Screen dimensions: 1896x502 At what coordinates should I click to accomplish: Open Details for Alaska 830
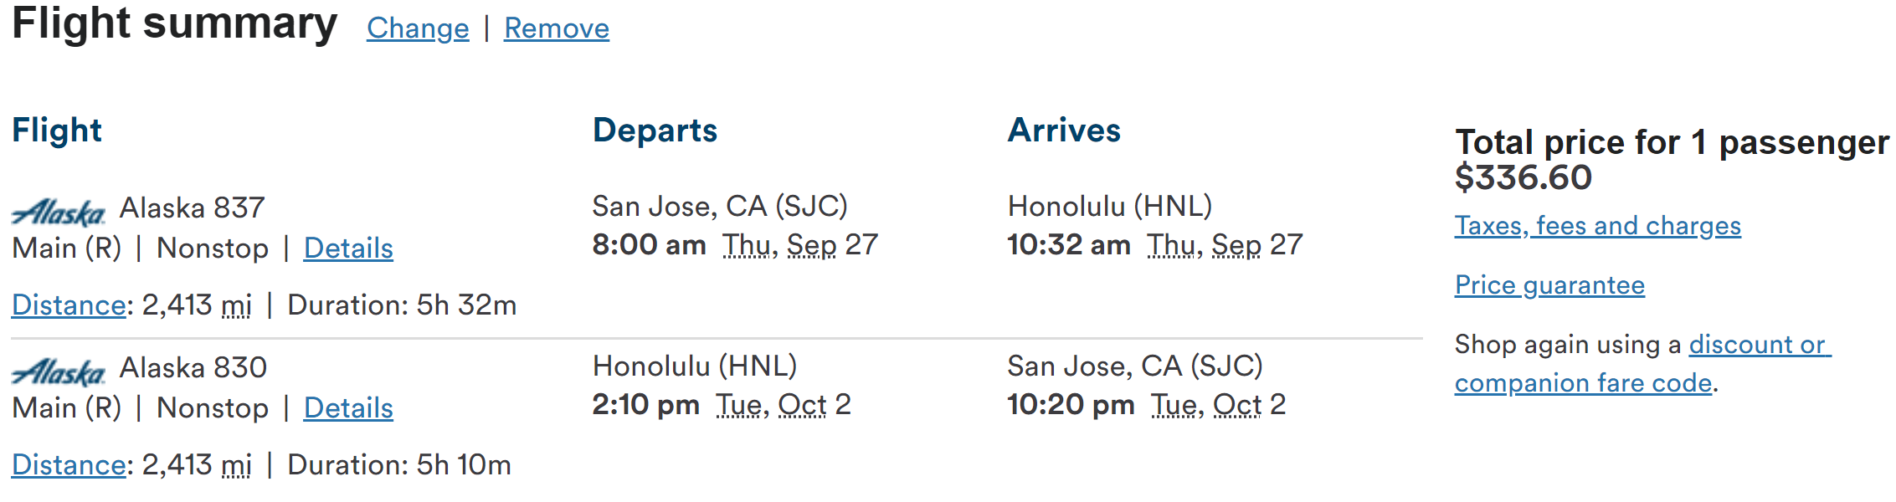[x=348, y=408]
